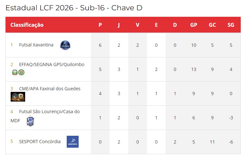
Task: Select CME/APA Faxinal dos Guedes team name
Action: (x=50, y=89)
